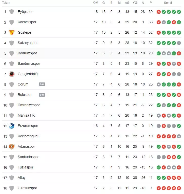Click Eyüpspor's shield placeholder icon
This screenshot has width=184, height=194.
coord(12,12)
